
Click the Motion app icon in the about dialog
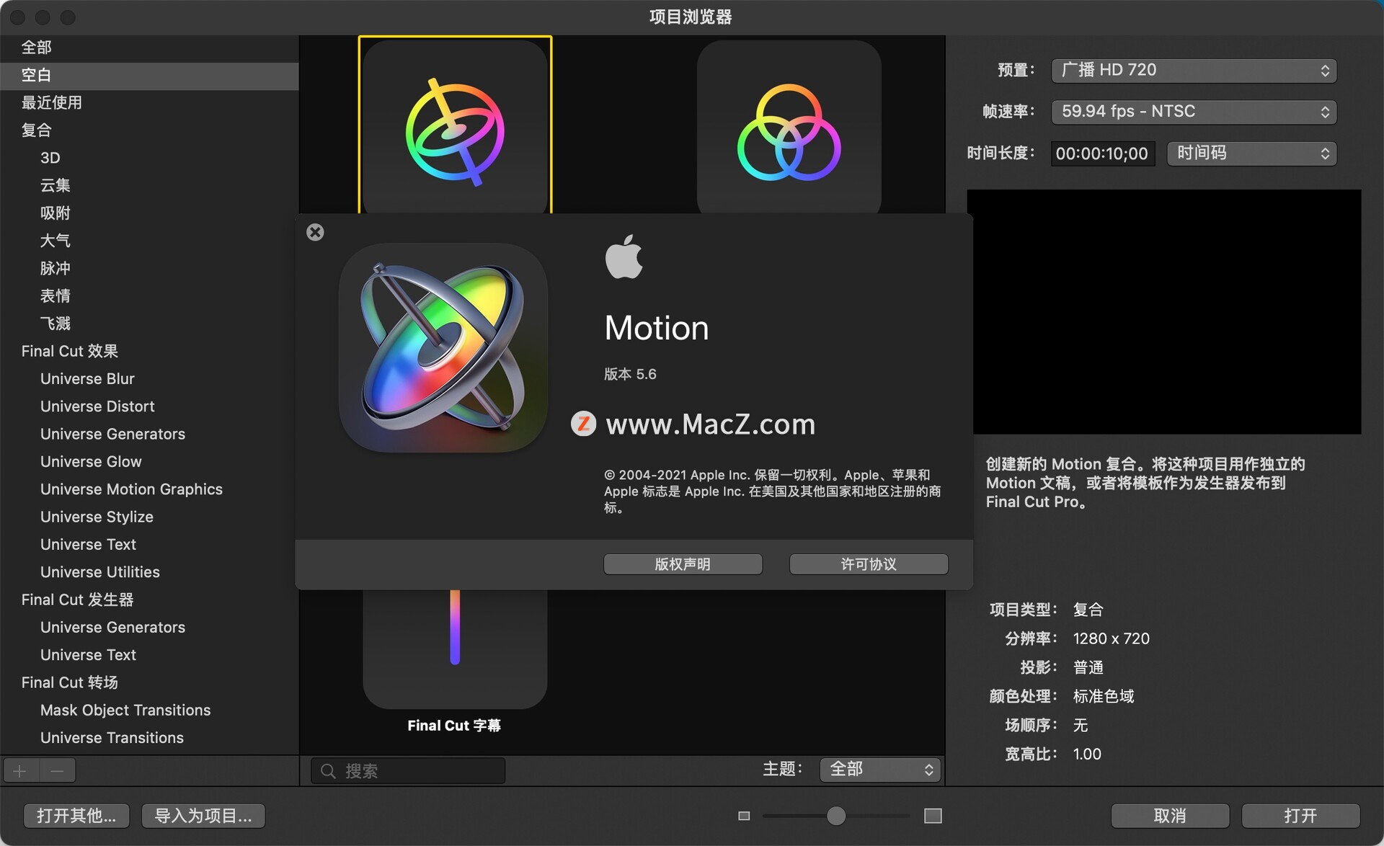[x=443, y=349]
